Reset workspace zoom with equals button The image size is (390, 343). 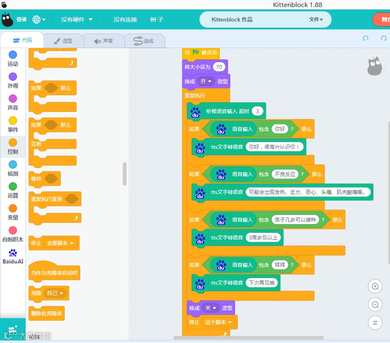(x=375, y=323)
